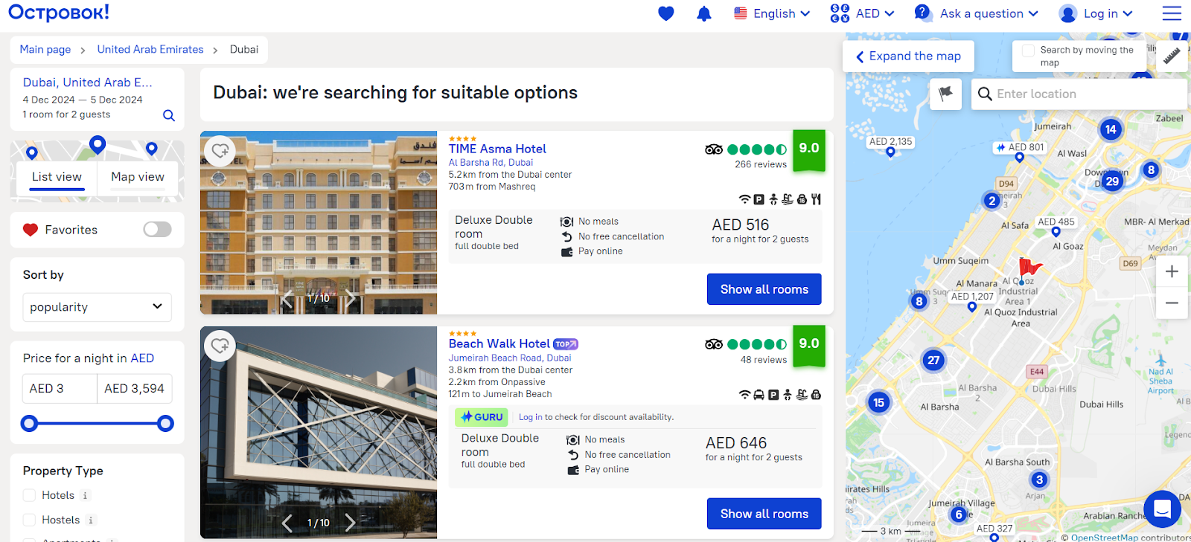Screen dimensions: 1191x542
Task: Zoom in on the map
Action: click(1172, 271)
